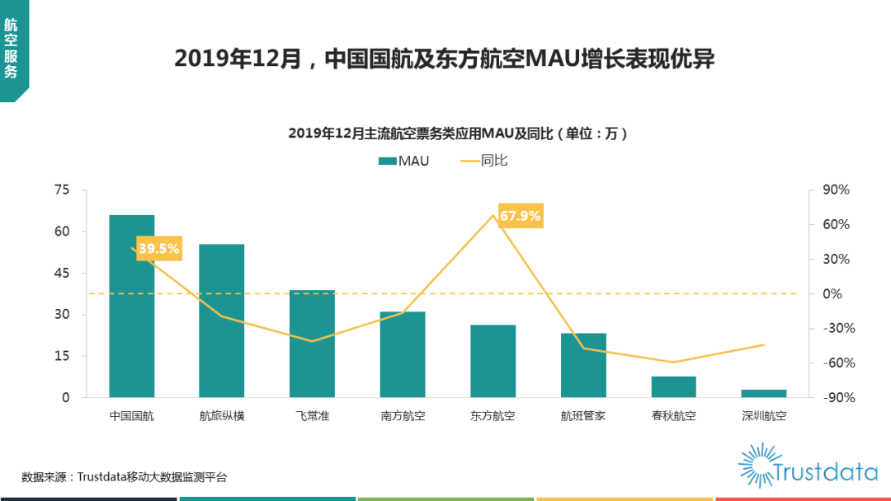Click the 39.5% data label
This screenshot has height=501, width=891.
coord(158,248)
